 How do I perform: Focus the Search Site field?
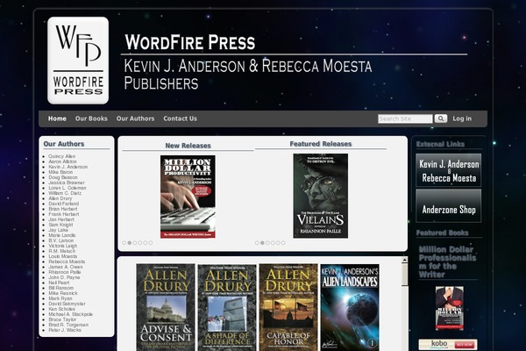tap(405, 118)
